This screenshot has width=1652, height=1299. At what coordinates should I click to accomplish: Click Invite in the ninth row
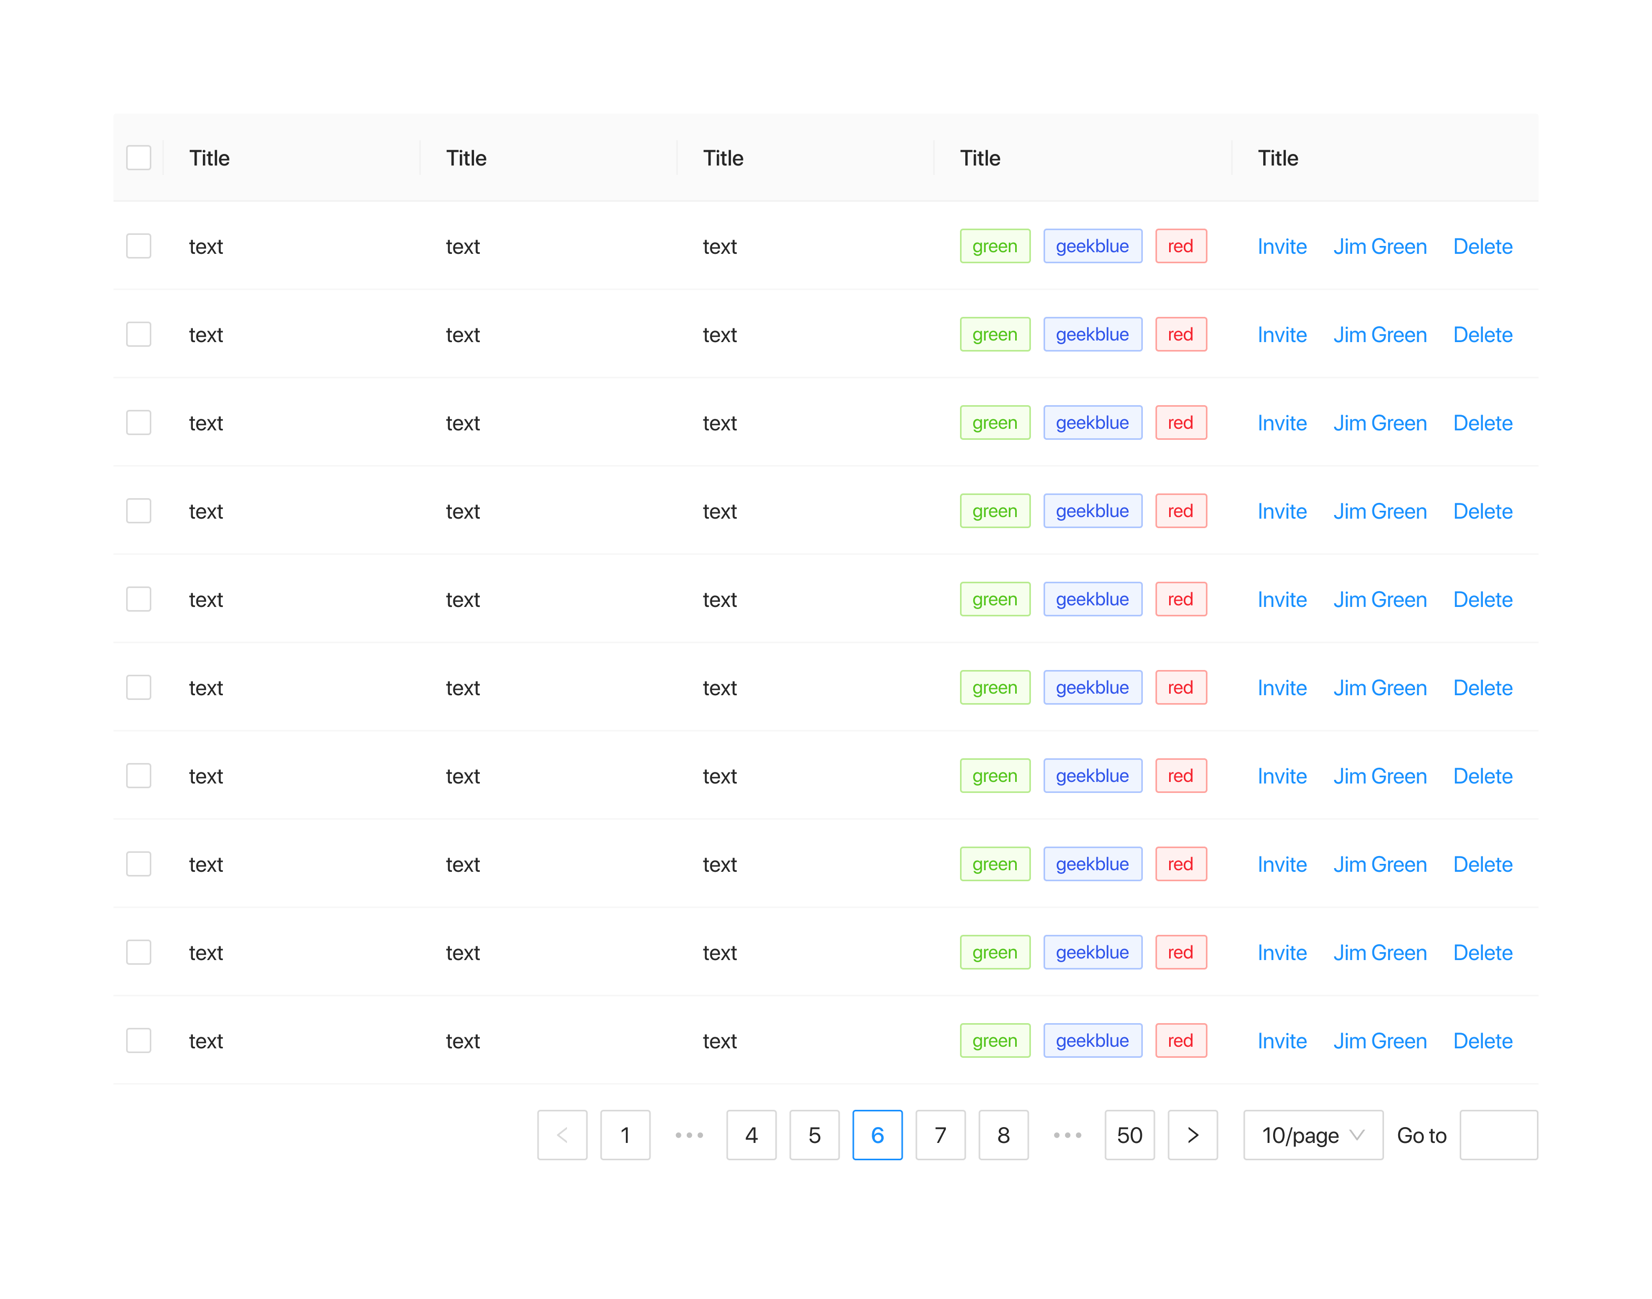pos(1282,952)
